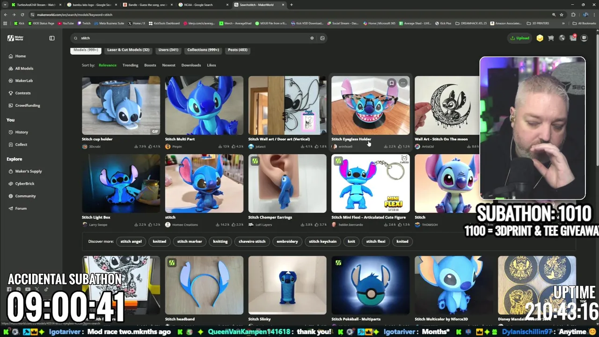Sort results by Likes

(x=212, y=65)
